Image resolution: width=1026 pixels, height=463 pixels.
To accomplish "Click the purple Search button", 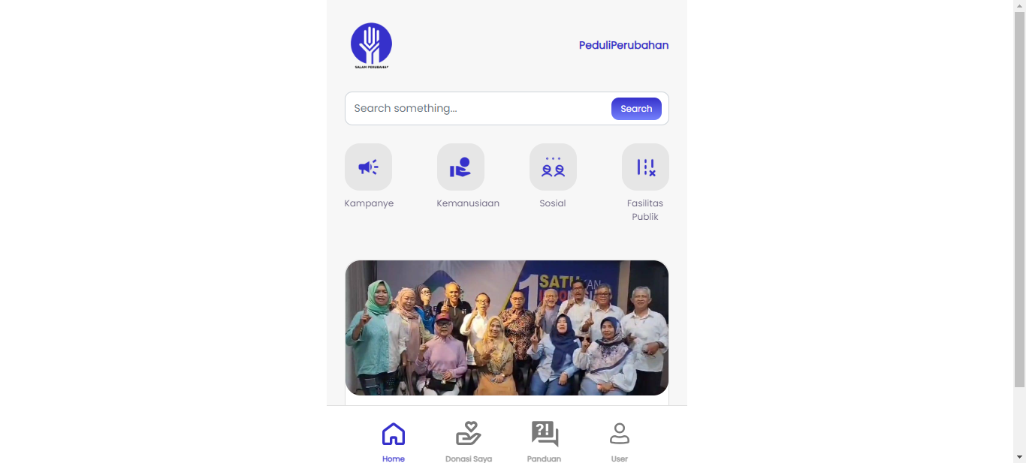I will 636,109.
